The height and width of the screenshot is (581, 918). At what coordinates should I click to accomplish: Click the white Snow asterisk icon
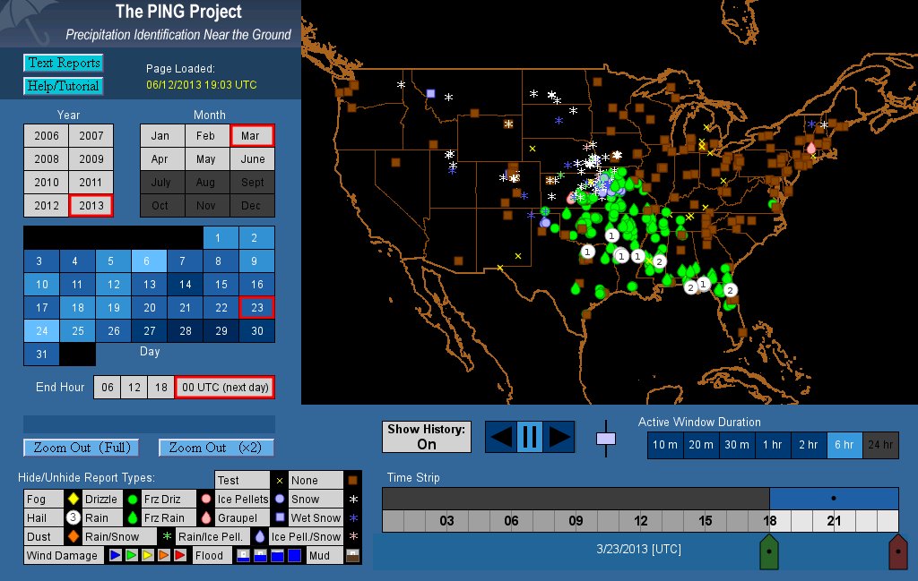tap(353, 499)
